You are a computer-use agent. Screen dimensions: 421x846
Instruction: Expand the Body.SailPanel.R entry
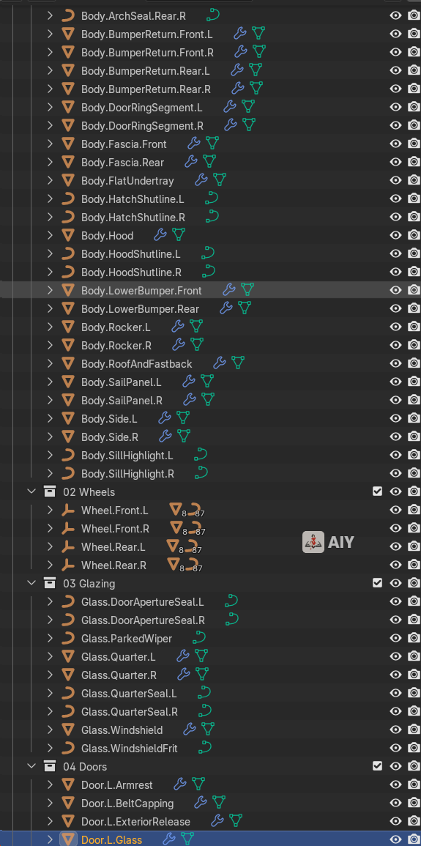(x=50, y=400)
